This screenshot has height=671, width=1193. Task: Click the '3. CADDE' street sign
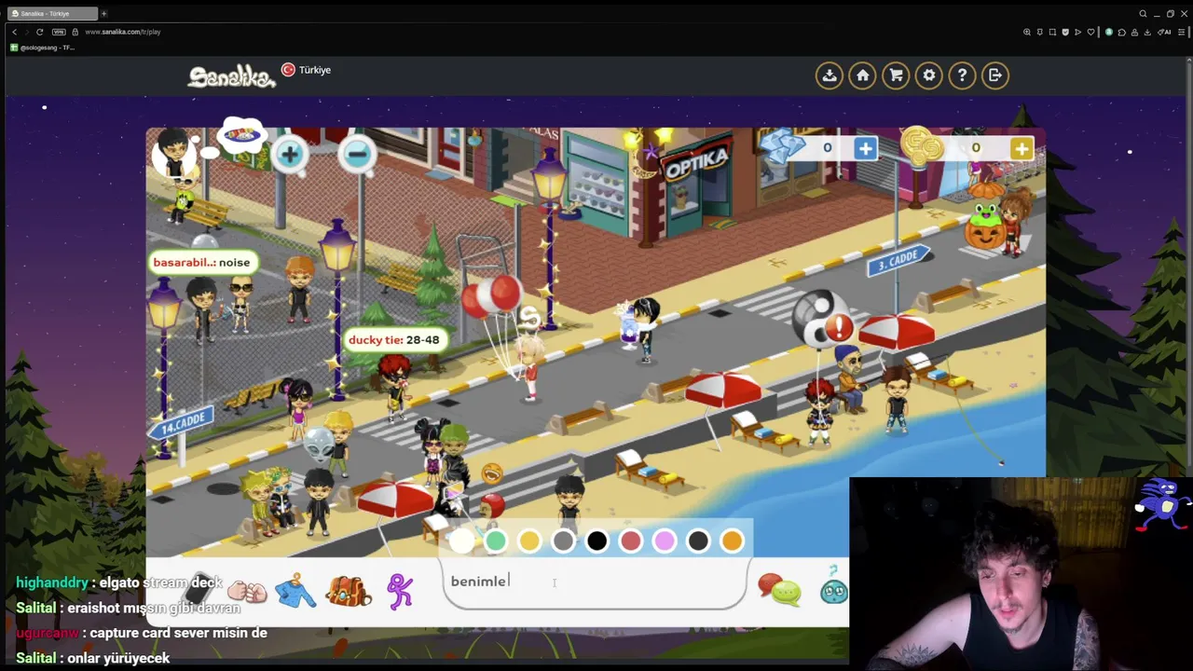tap(898, 260)
